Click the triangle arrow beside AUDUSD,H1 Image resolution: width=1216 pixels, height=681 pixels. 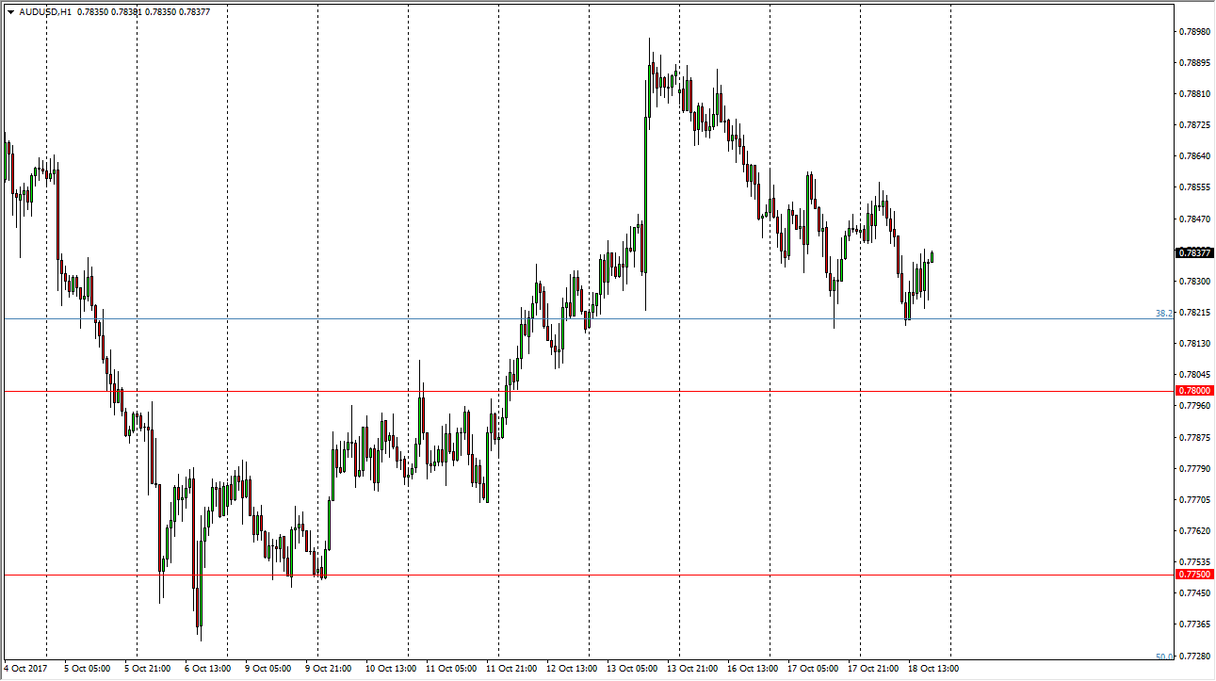pyautogui.click(x=10, y=12)
